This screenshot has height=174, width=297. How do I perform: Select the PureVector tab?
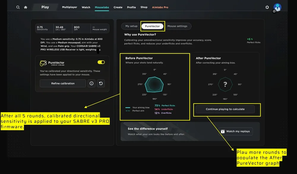(x=152, y=26)
